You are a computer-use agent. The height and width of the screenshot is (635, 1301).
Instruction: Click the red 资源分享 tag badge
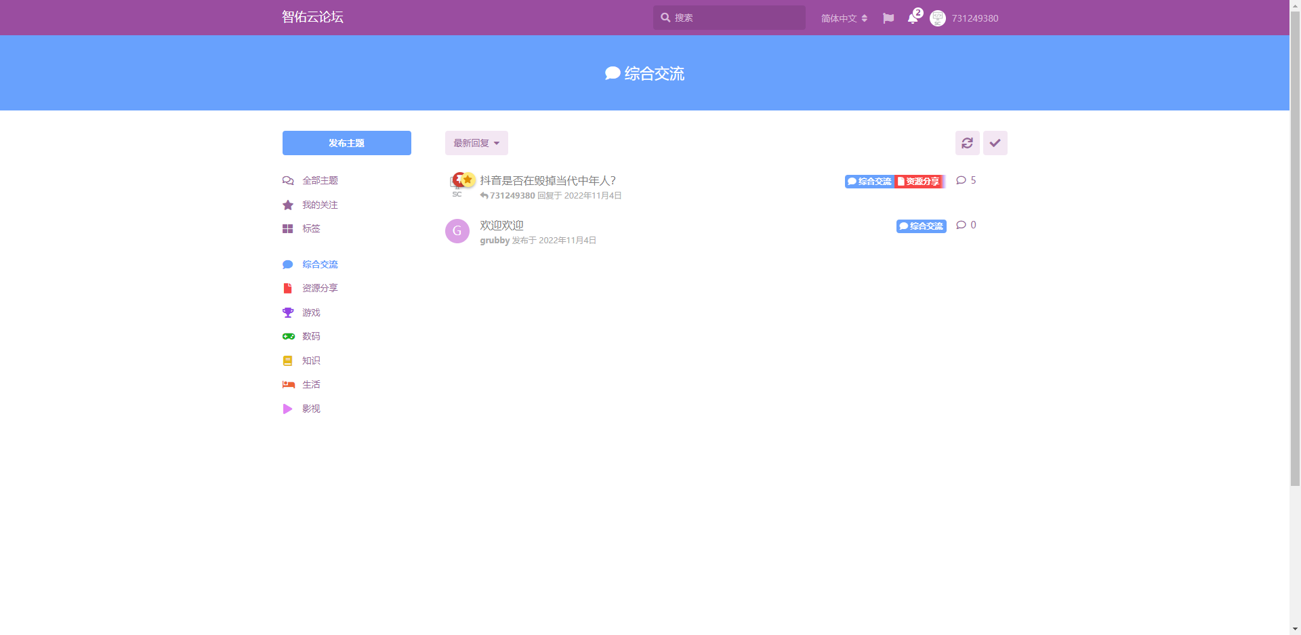pyautogui.click(x=920, y=182)
